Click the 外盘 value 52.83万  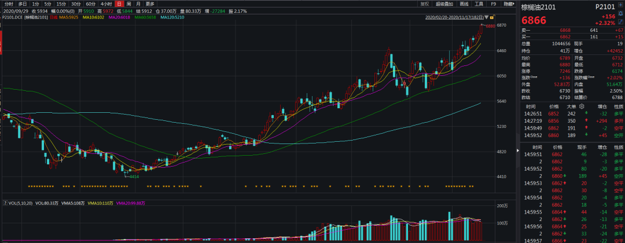562,84
